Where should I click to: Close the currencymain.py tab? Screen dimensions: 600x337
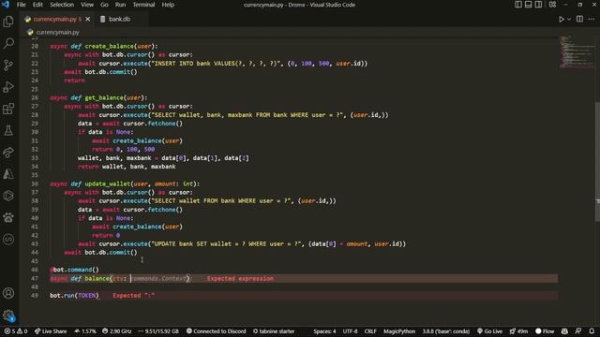tap(87, 19)
